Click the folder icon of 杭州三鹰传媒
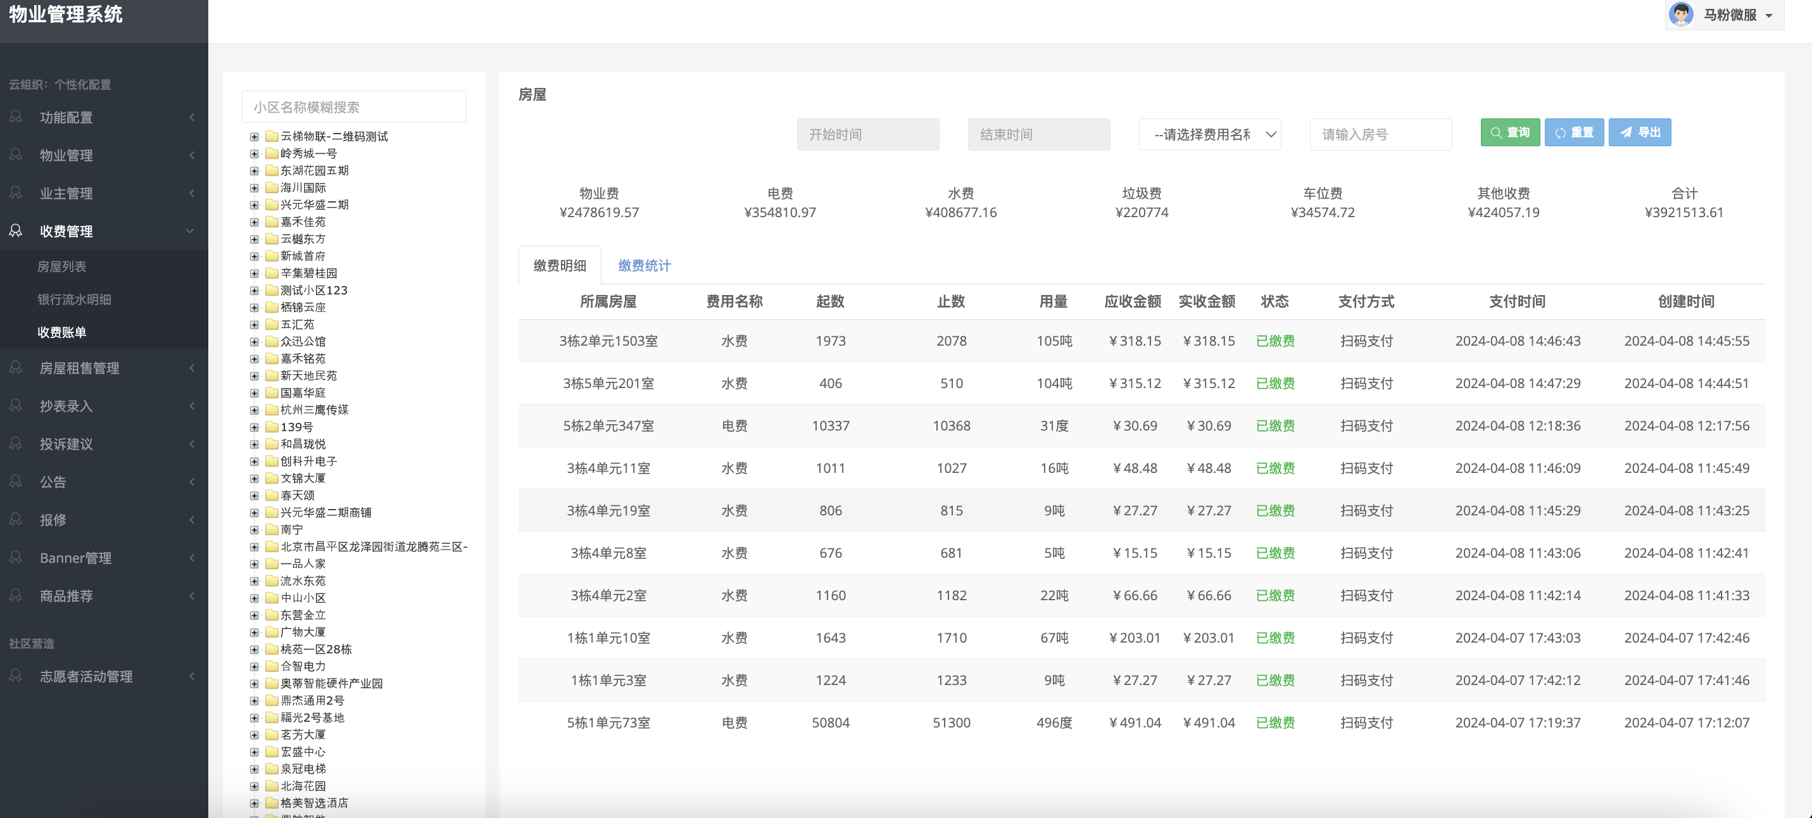 [272, 410]
